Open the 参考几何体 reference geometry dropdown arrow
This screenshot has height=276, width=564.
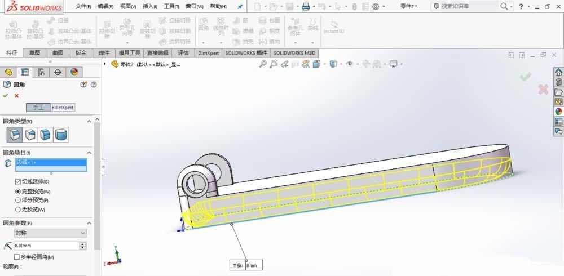(x=295, y=42)
